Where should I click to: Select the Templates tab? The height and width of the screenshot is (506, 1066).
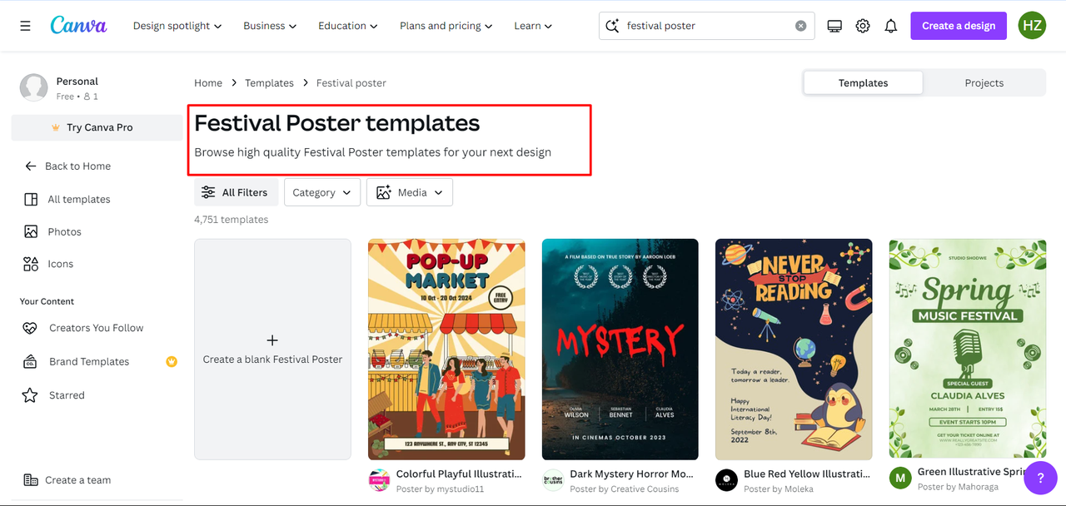pyautogui.click(x=863, y=83)
